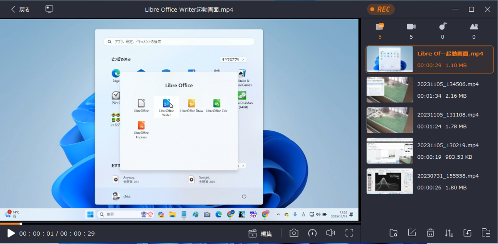
Task: Switch to the video recordings camera tab
Action: [x=411, y=27]
